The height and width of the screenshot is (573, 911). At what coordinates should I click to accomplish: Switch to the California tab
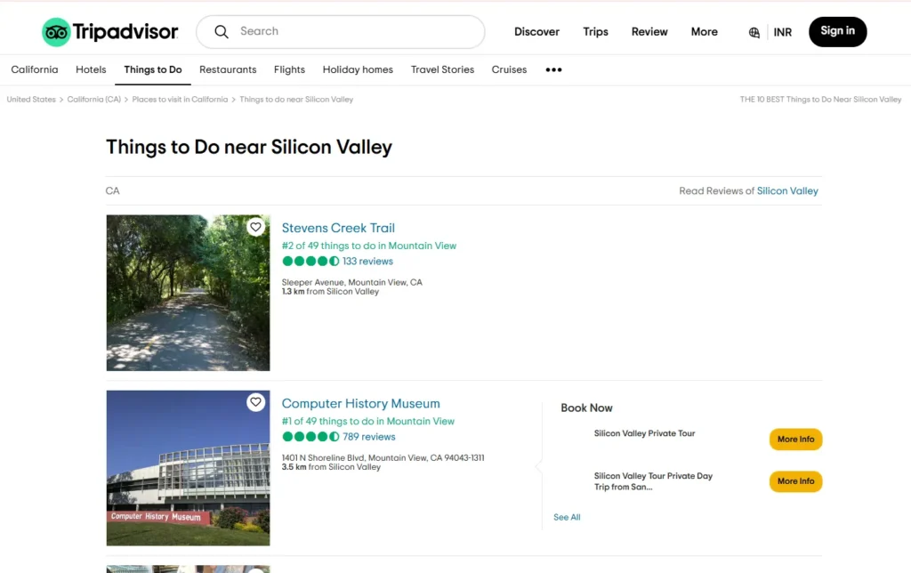35,69
